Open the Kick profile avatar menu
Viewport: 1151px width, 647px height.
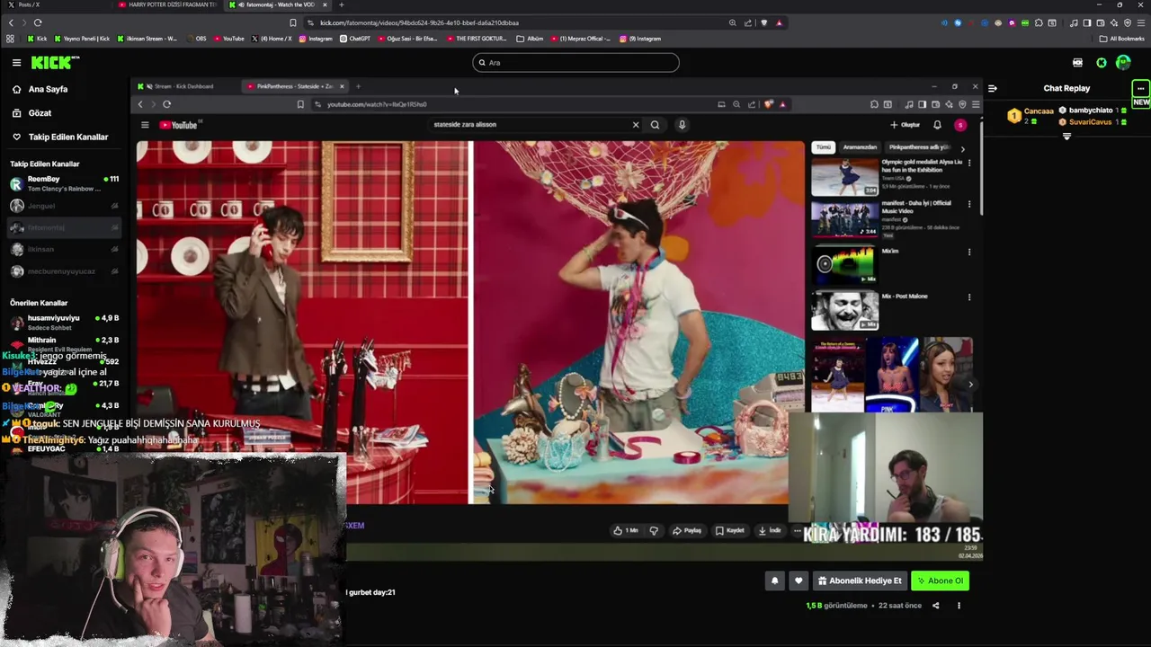click(1123, 62)
